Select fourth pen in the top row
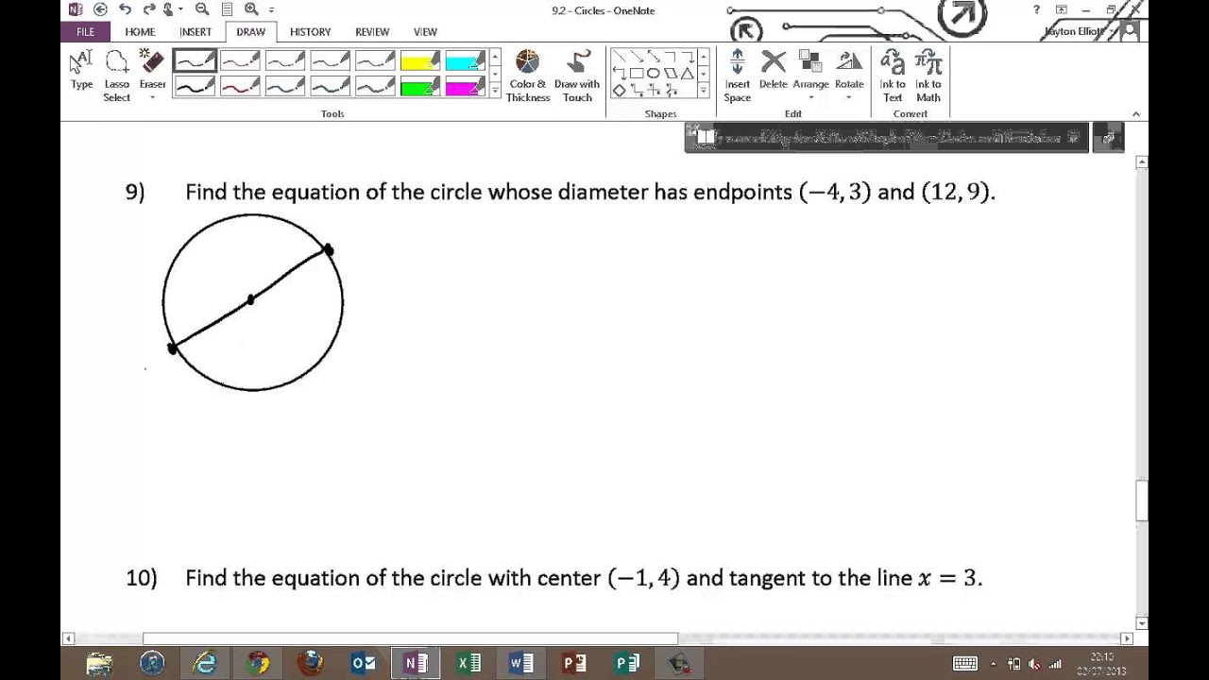The width and height of the screenshot is (1209, 680). (331, 61)
